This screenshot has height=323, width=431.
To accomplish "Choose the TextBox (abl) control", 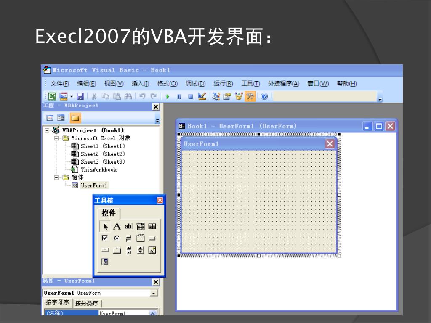I will click(x=128, y=226).
